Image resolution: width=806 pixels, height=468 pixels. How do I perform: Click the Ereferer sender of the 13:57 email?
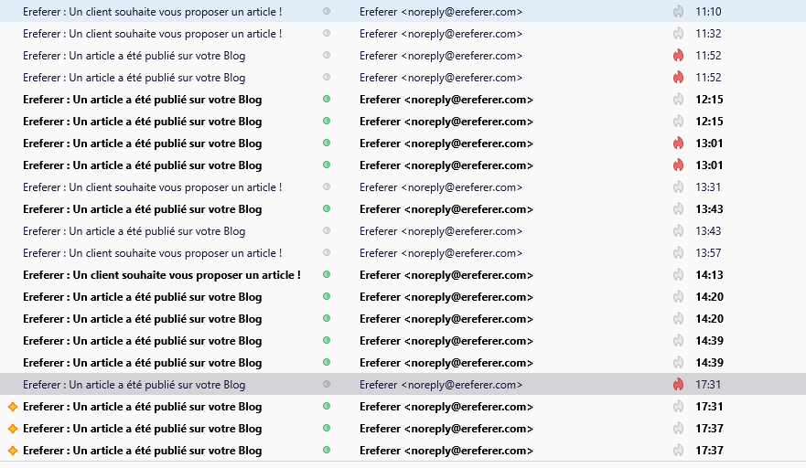pyautogui.click(x=441, y=253)
